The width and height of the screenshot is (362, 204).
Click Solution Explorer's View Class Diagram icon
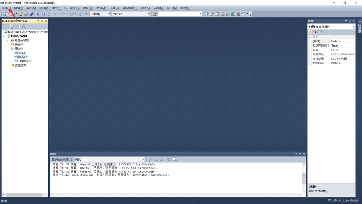[24, 27]
